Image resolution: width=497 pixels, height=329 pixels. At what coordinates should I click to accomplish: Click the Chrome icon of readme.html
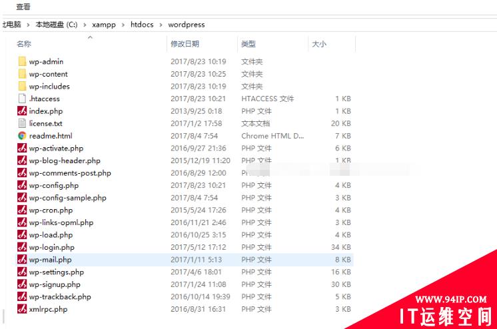pos(22,136)
